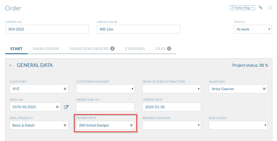Screen dimensions: 277x141
Task: Collapse the General Data section
Action: [x=11, y=65]
